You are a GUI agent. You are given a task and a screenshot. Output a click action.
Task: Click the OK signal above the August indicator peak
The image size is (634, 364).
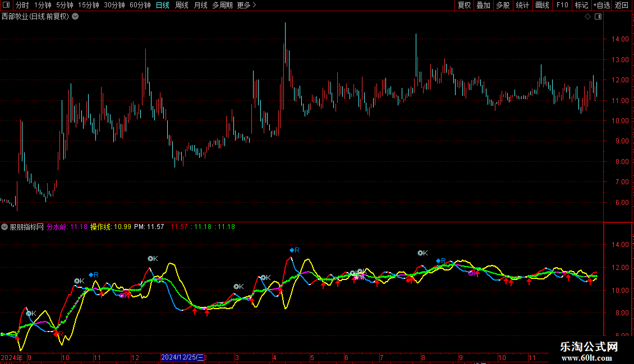pyautogui.click(x=422, y=253)
